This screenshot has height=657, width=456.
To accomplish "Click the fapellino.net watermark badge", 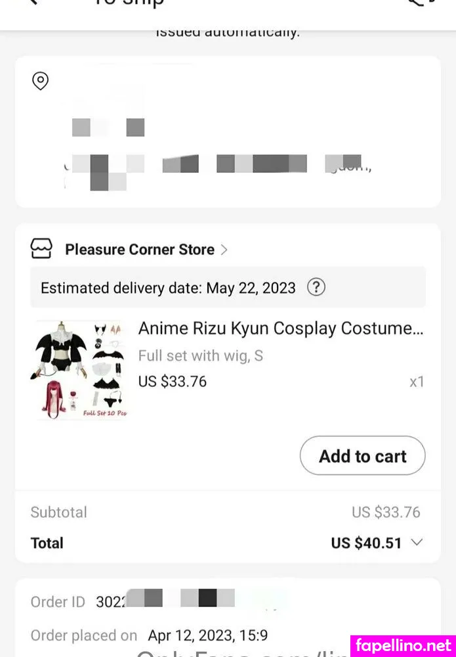I will [x=403, y=646].
